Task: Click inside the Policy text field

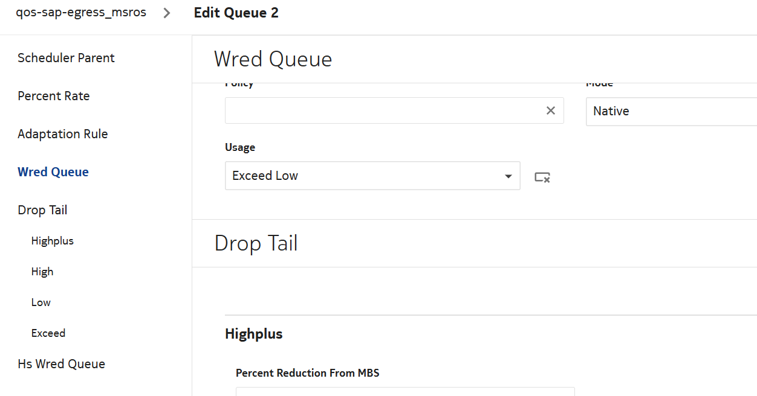Action: (x=382, y=111)
